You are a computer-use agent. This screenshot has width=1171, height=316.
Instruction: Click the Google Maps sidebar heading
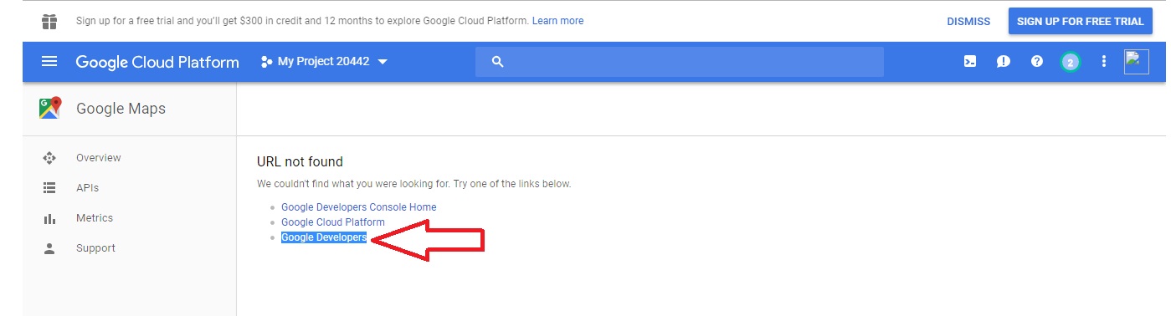tap(121, 109)
